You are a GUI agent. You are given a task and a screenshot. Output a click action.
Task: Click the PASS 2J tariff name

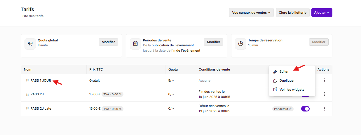tap(37, 94)
